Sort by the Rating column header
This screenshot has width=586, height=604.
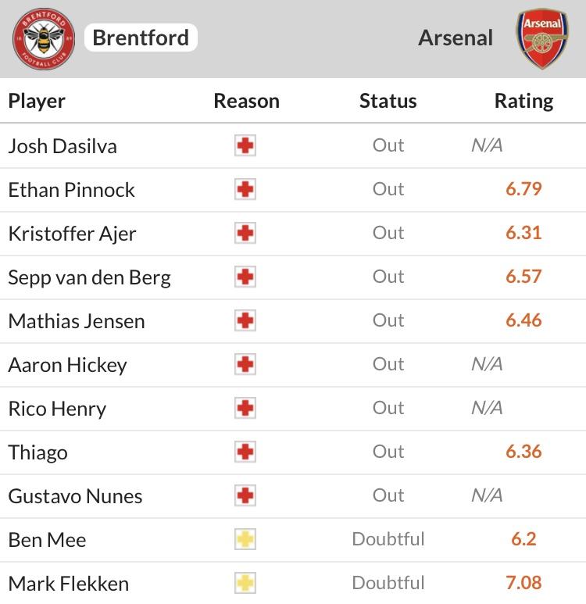click(x=523, y=102)
